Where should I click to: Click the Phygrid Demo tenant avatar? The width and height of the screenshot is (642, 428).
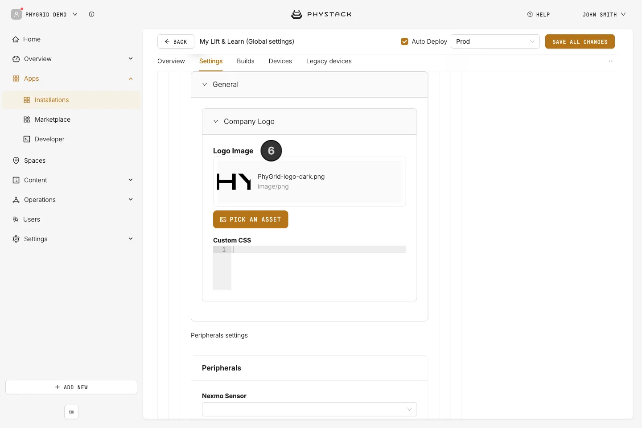point(16,14)
